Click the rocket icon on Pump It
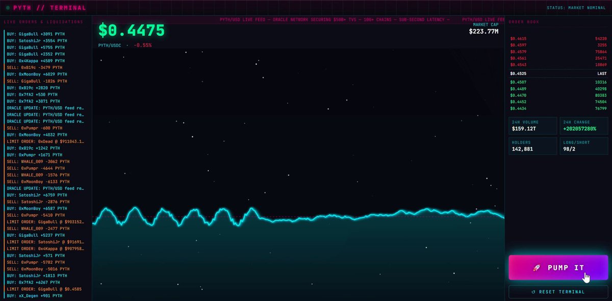The height and width of the screenshot is (301, 612). [x=536, y=268]
